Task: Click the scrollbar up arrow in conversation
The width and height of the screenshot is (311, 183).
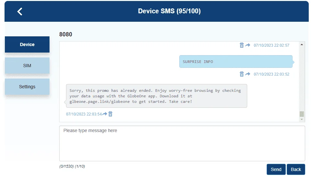Action: coord(302,44)
